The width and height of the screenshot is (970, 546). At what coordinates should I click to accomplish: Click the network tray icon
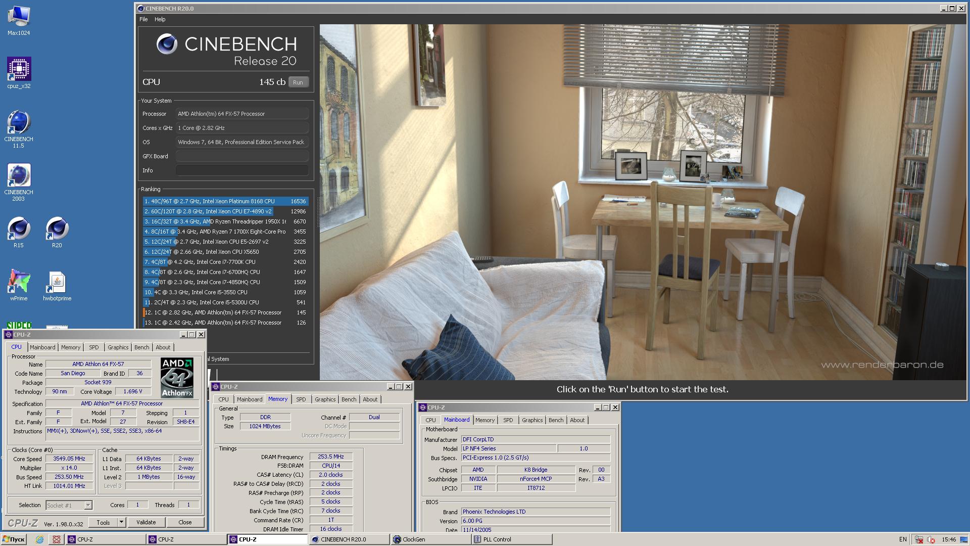(919, 539)
